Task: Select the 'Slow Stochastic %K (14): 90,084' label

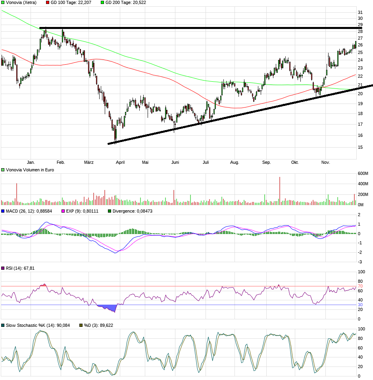Action: coord(38,326)
